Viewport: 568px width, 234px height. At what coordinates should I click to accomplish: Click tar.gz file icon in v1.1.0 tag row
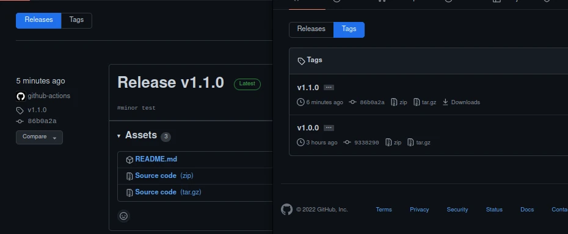417,102
